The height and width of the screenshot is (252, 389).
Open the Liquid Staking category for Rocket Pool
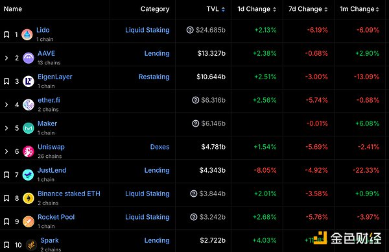pyautogui.click(x=147, y=217)
